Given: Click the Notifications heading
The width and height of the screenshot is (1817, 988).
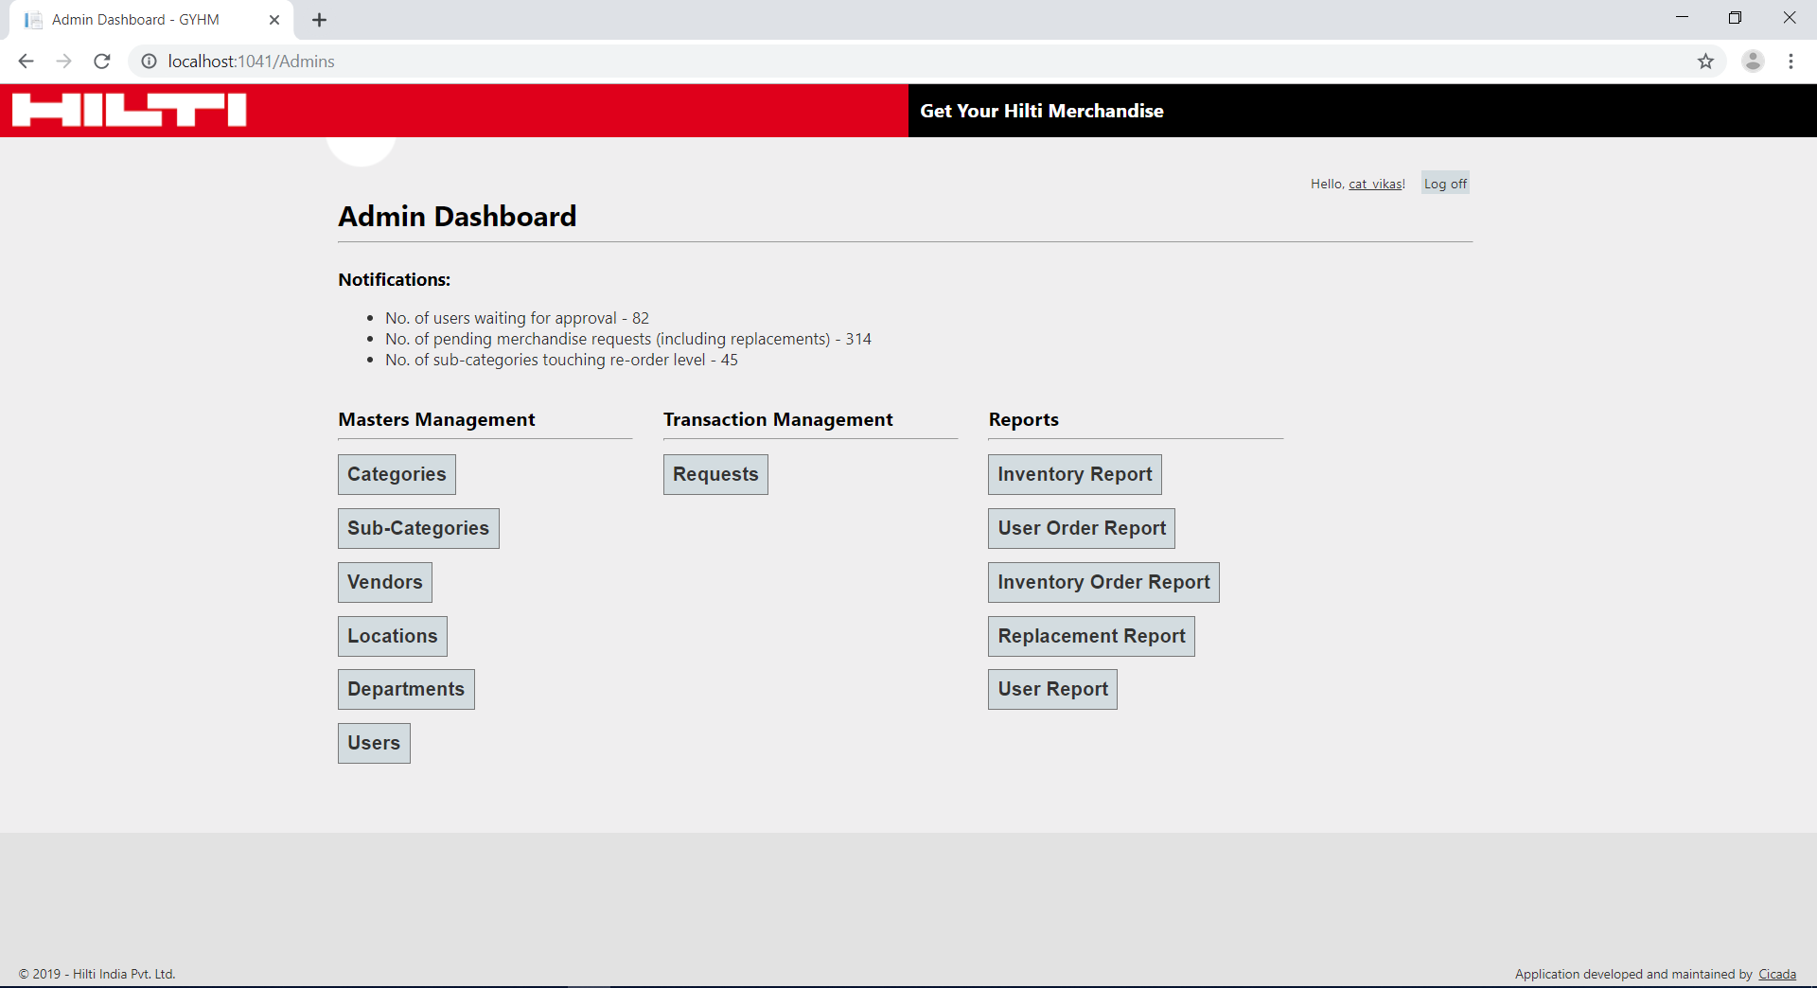Looking at the screenshot, I should pyautogui.click(x=395, y=279).
